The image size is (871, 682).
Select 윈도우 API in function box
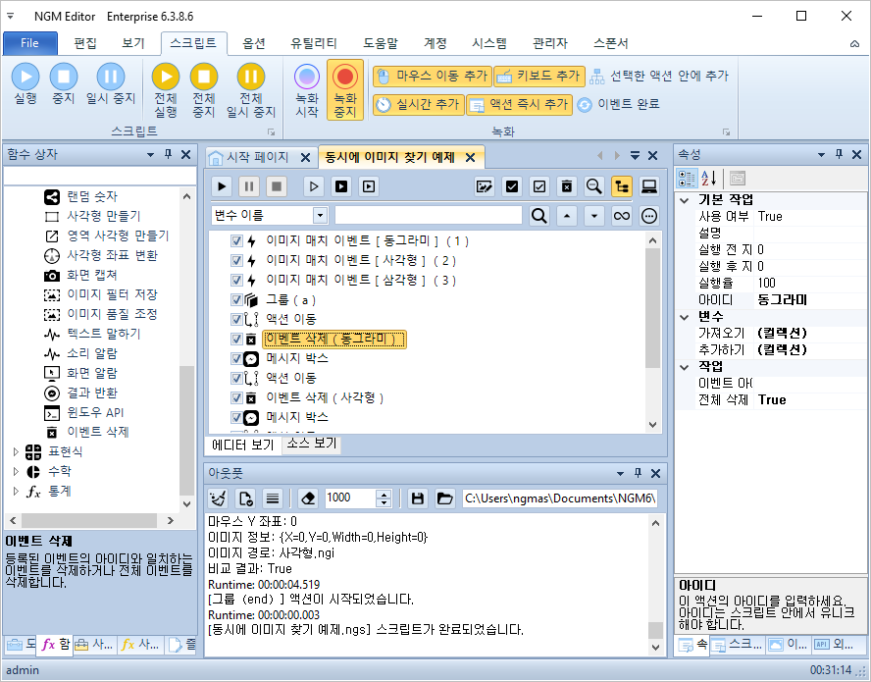95,412
